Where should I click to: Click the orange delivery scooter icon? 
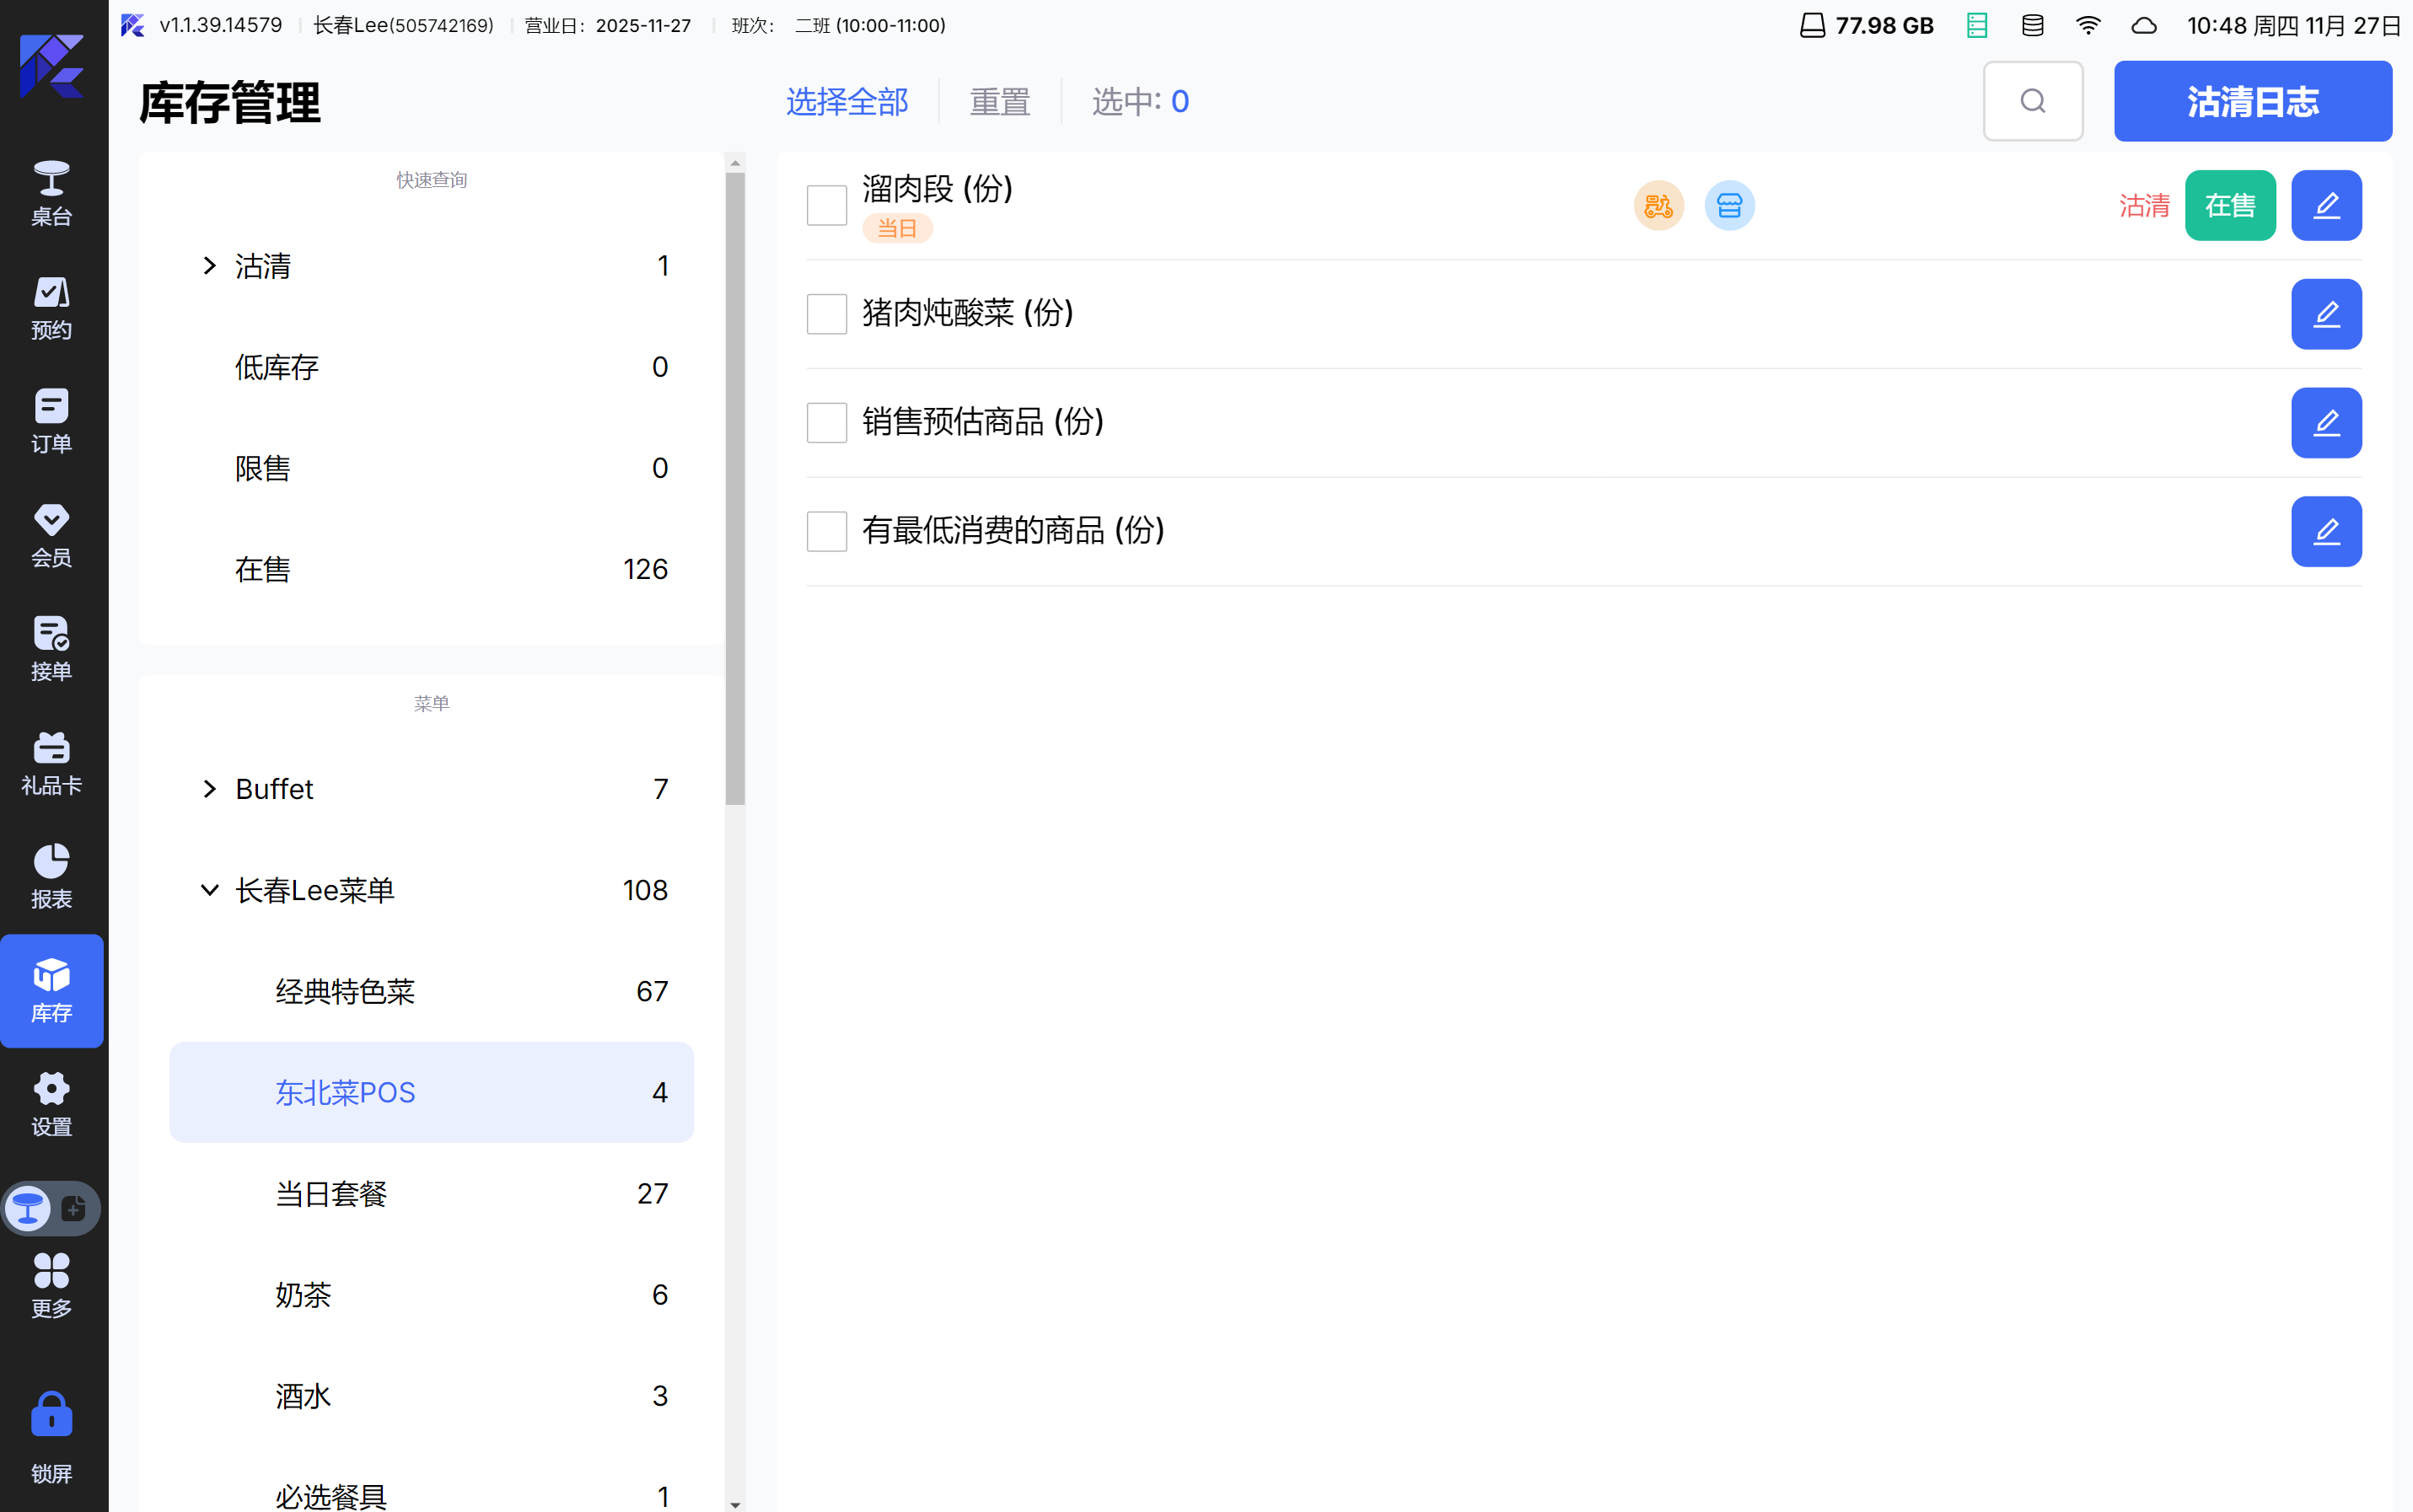pos(1658,206)
